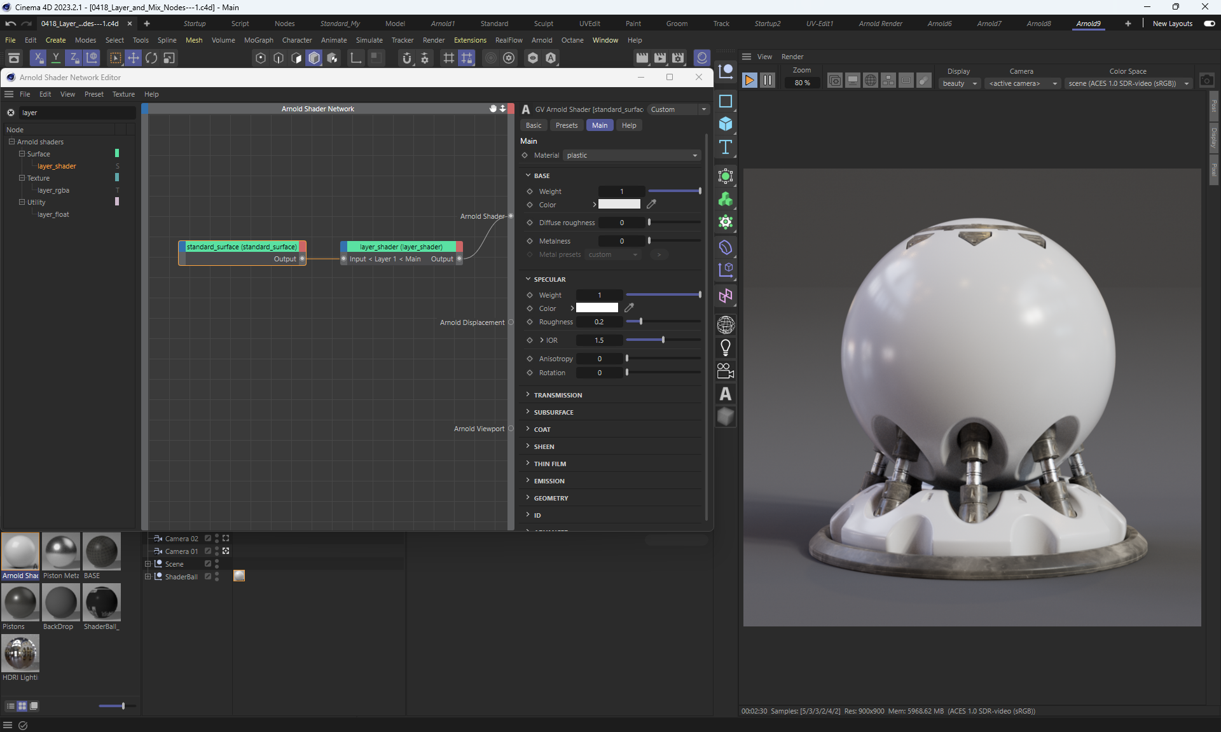Toggle New Layouts switch

pyautogui.click(x=1209, y=24)
